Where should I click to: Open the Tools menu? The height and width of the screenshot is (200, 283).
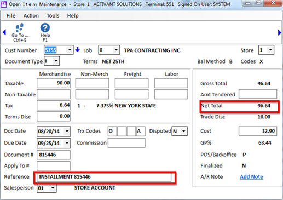pos(53,16)
